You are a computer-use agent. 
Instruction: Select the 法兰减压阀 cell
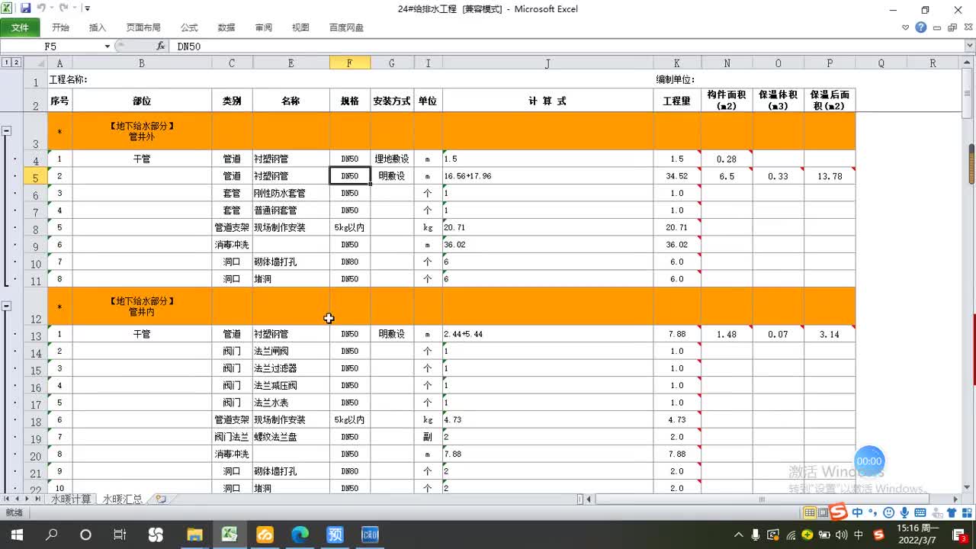[x=291, y=385]
